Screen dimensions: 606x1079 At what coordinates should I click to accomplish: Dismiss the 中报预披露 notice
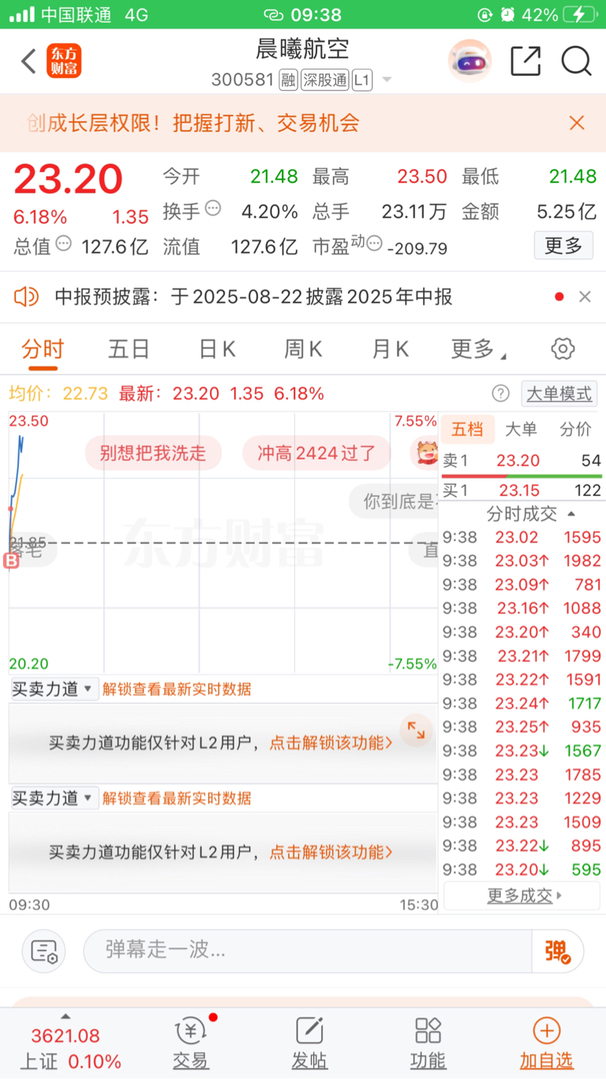[585, 297]
